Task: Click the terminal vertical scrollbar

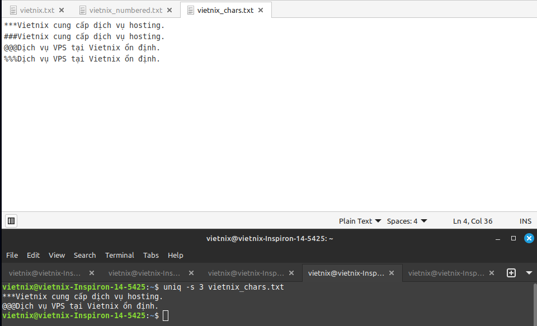Action: pos(534,302)
